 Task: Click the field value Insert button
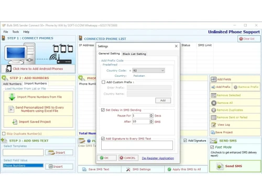coord(59,167)
